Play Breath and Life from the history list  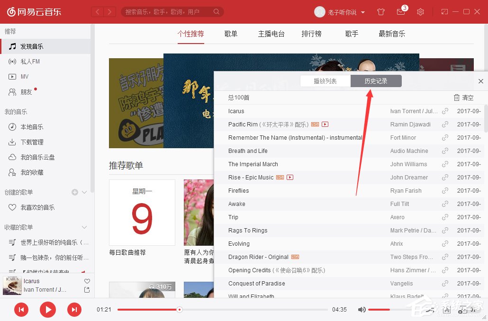pos(248,151)
